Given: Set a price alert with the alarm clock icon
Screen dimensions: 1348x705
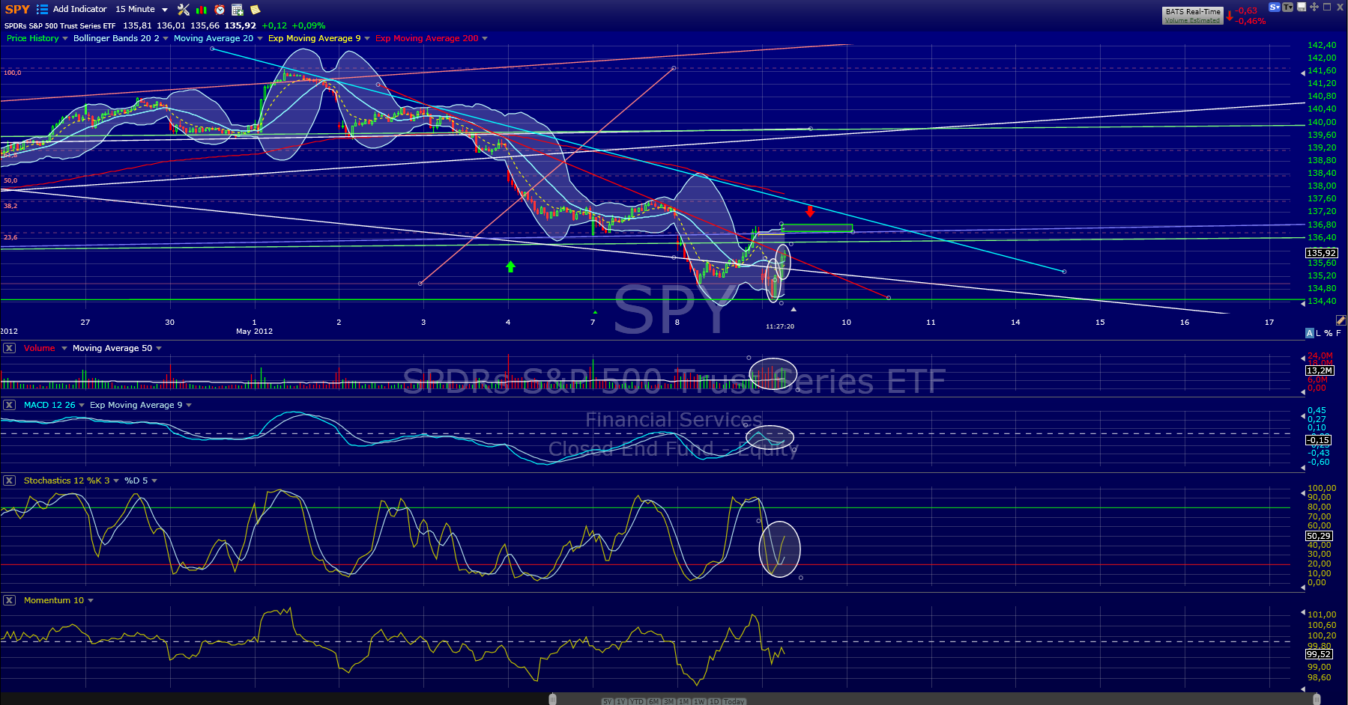Looking at the screenshot, I should (220, 10).
